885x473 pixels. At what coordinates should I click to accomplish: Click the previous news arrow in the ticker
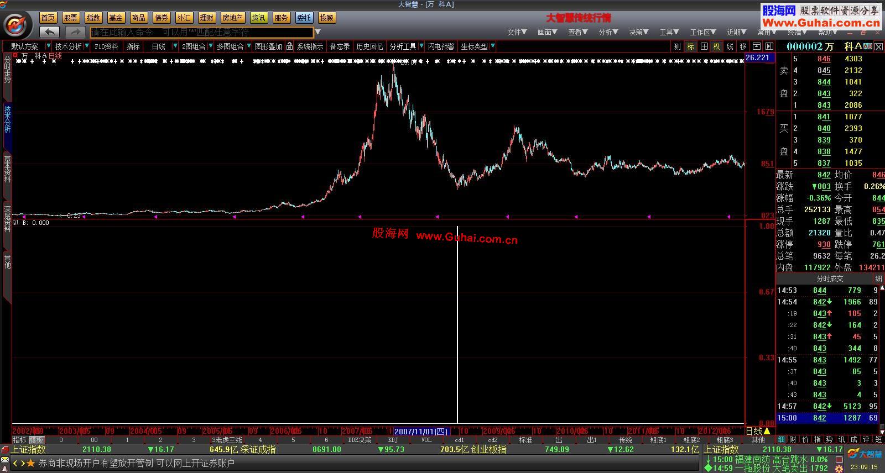pyautogui.click(x=15, y=463)
